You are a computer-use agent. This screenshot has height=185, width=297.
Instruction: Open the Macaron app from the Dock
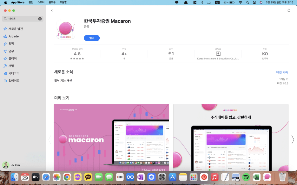[267, 177]
